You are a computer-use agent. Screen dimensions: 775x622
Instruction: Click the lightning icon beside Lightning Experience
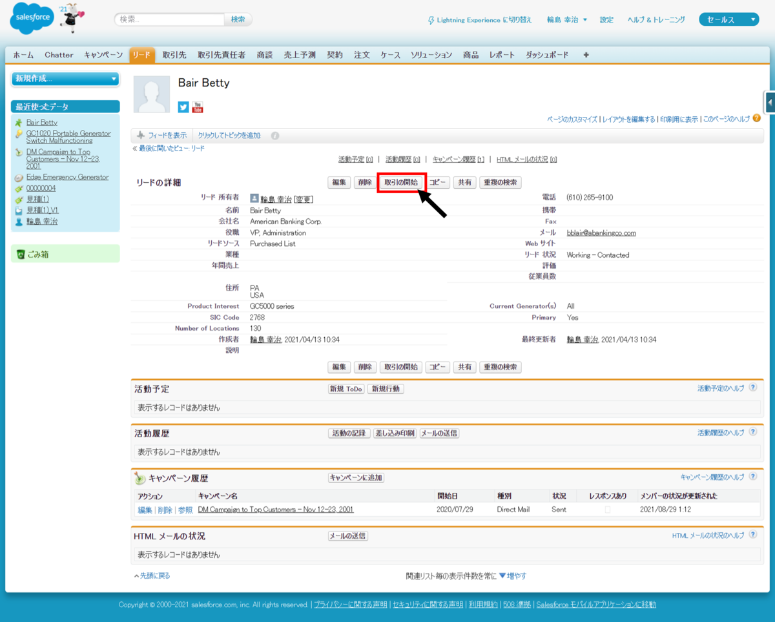431,20
